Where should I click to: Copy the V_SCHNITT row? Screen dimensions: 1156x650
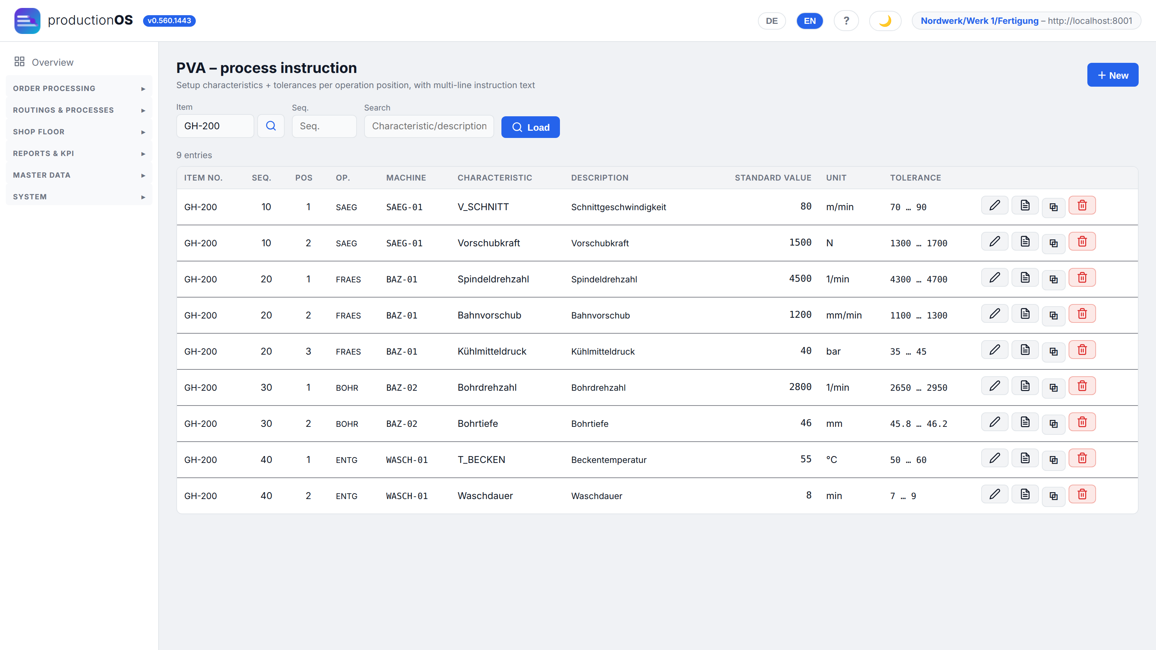click(1053, 207)
